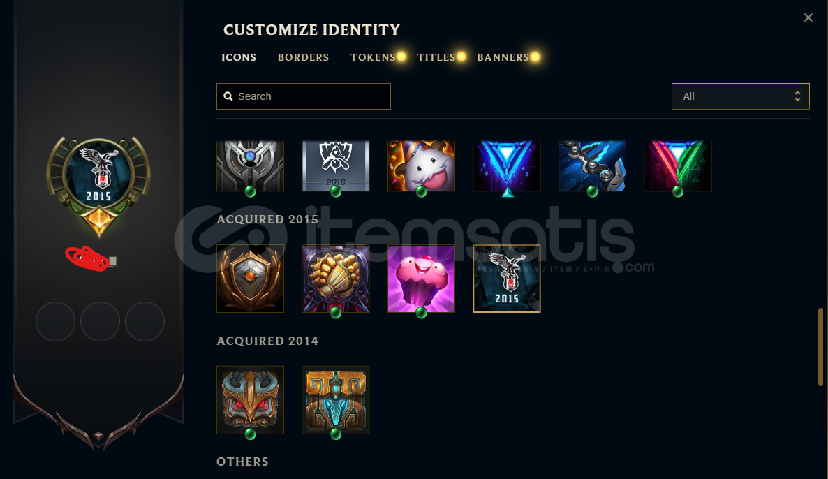The image size is (828, 479).
Task: Open the Tokens tab
Action: [x=373, y=57]
